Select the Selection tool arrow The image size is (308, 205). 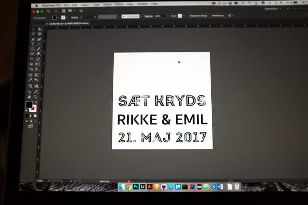point(33,29)
